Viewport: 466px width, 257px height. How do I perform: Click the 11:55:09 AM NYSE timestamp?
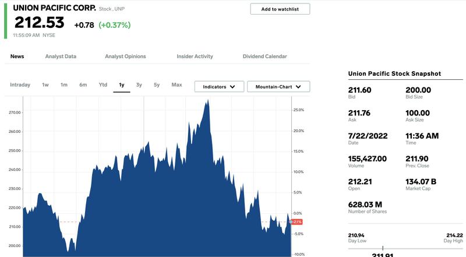coord(34,35)
